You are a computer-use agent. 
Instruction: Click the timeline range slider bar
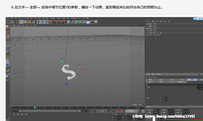pos(50,111)
